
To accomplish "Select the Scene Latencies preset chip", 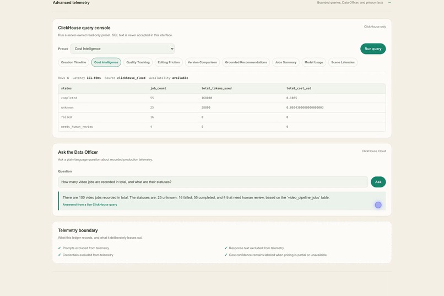I will tap(343, 62).
